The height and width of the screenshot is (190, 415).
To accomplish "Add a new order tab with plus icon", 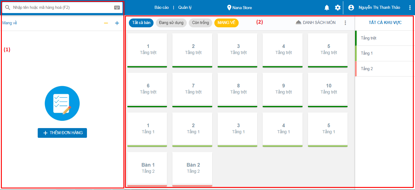I will (117, 23).
